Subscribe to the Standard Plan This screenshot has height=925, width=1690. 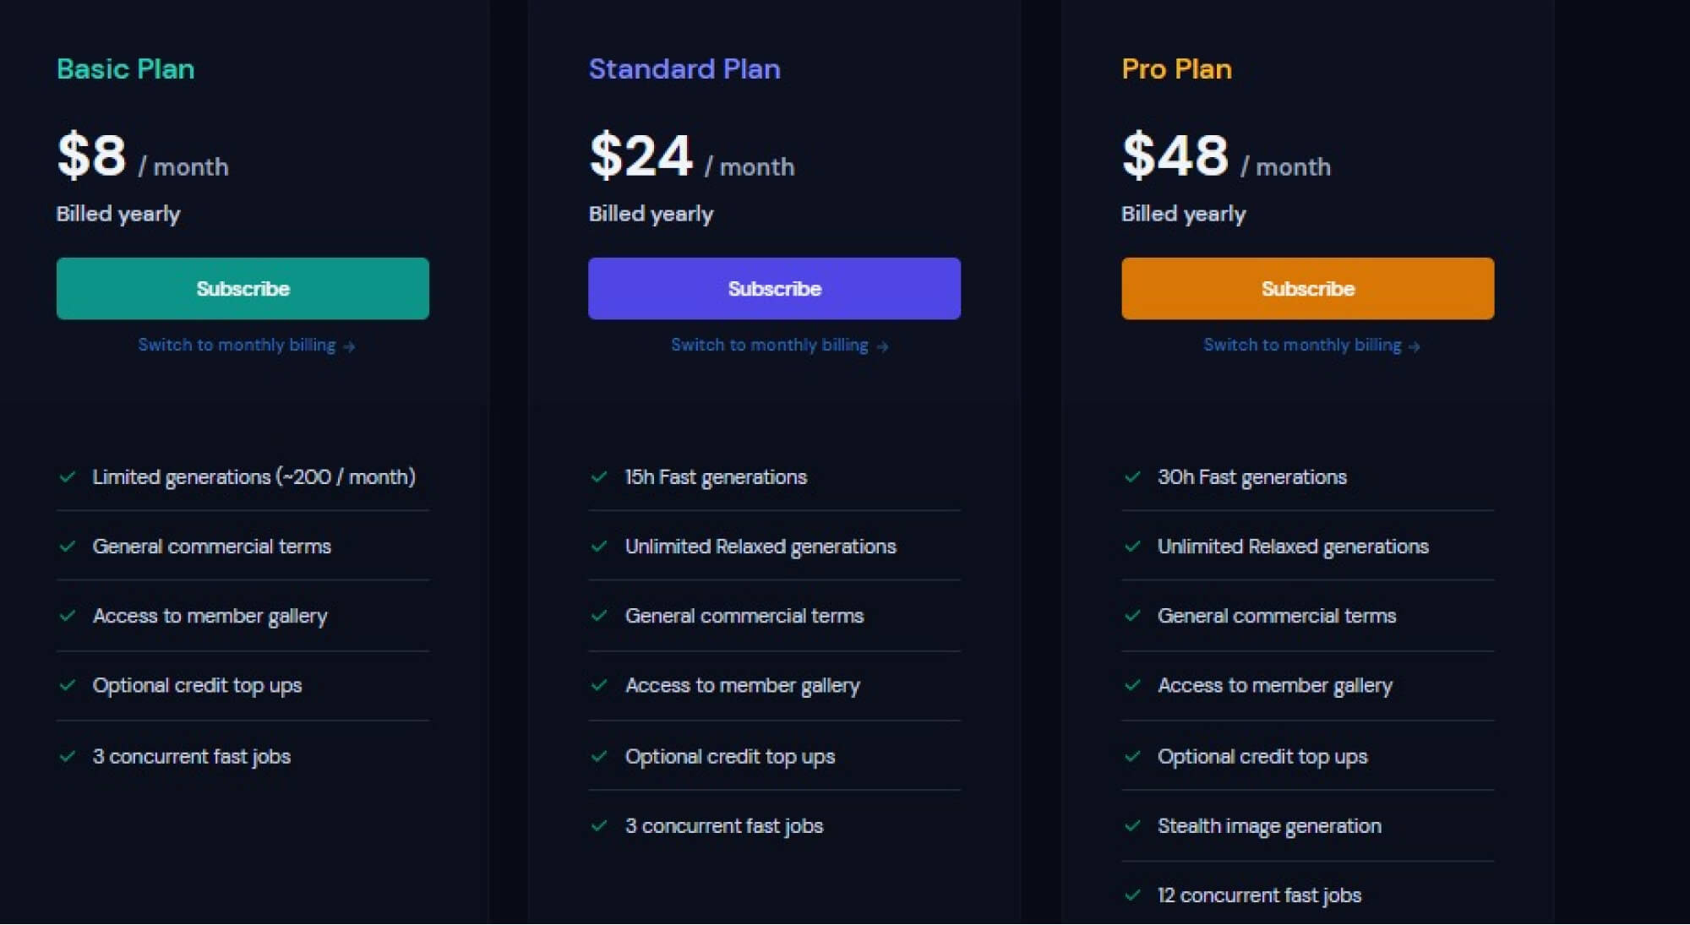coord(774,289)
